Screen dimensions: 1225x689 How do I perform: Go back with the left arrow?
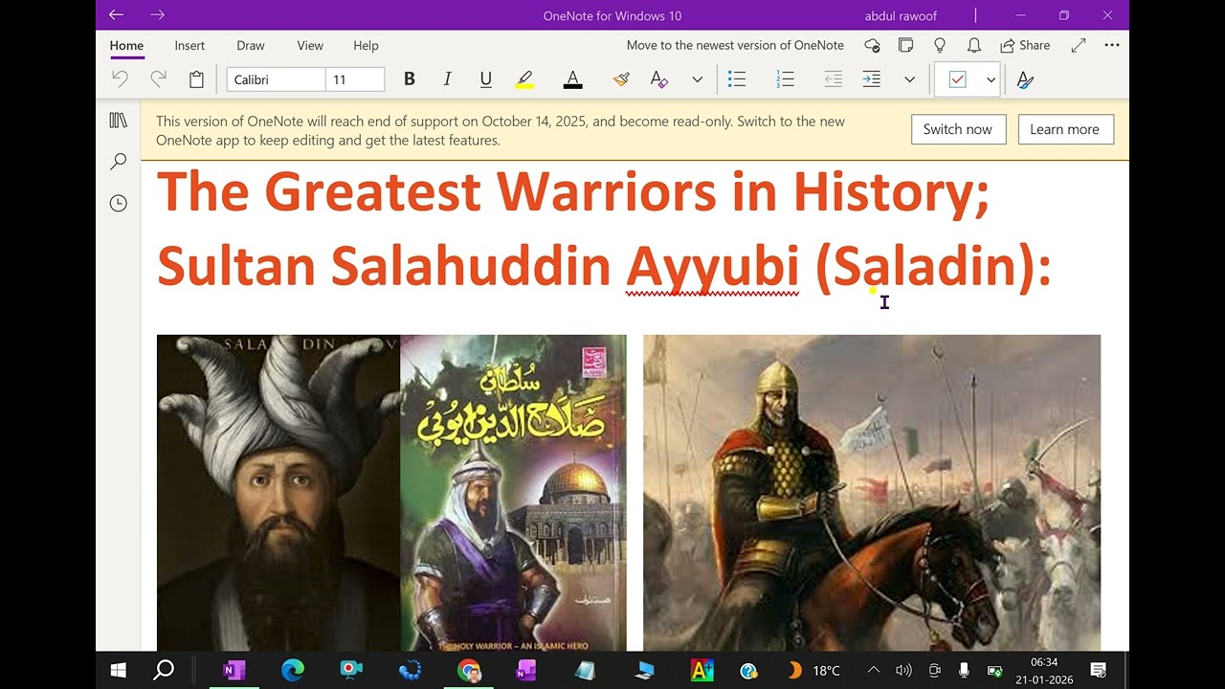pyautogui.click(x=116, y=15)
